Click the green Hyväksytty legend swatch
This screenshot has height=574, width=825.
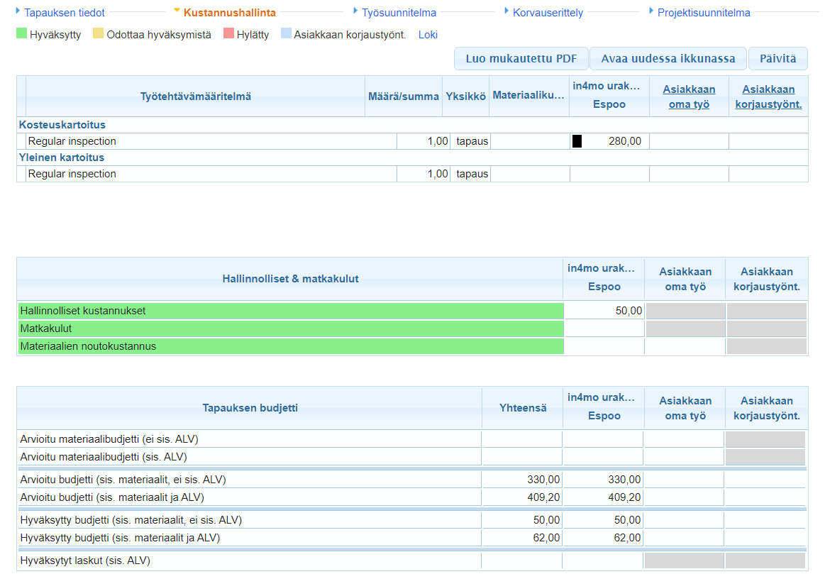(21, 34)
